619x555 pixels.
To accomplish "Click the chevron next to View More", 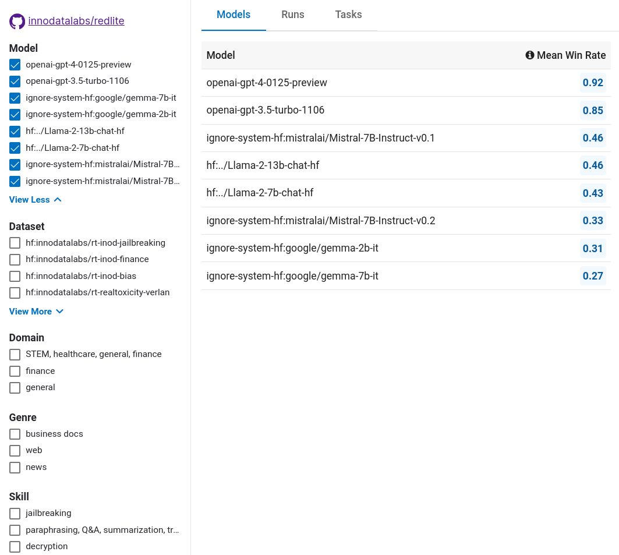I will point(59,312).
